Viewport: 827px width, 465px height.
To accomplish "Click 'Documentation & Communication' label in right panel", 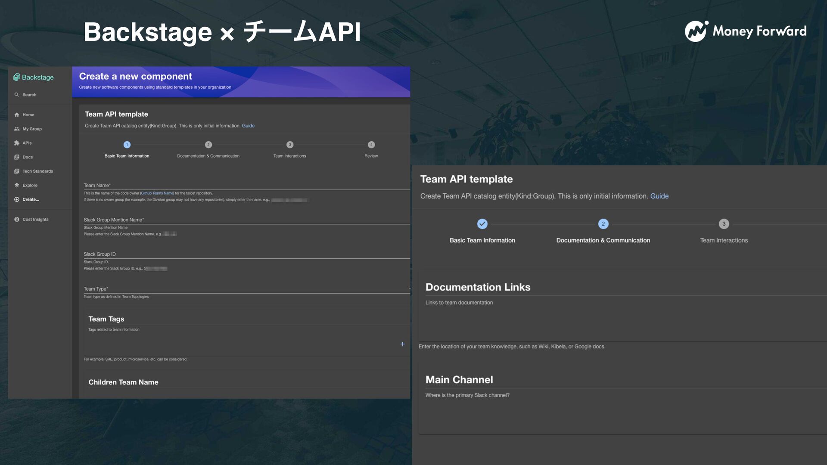I will [603, 240].
